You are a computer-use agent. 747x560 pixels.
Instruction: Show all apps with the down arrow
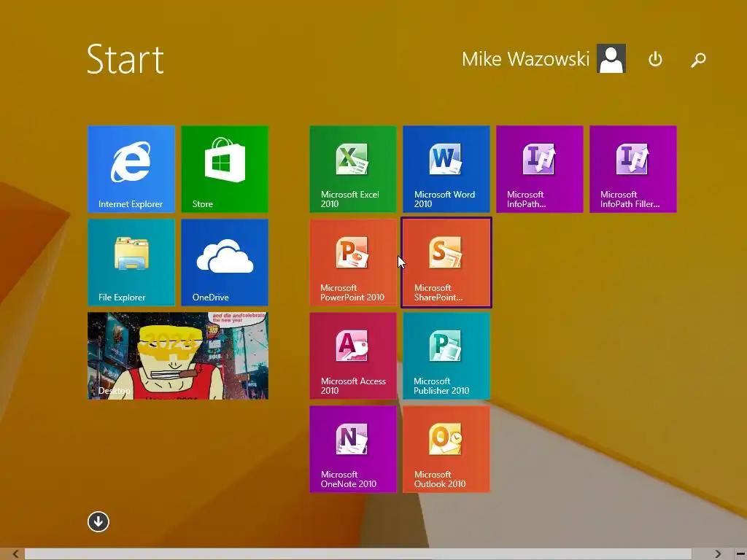coord(98,522)
